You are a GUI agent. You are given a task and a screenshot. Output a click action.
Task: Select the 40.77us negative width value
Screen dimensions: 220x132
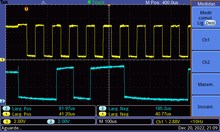pos(163,114)
